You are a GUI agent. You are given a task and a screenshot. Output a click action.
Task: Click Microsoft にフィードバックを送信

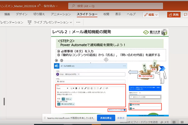coord(139,122)
